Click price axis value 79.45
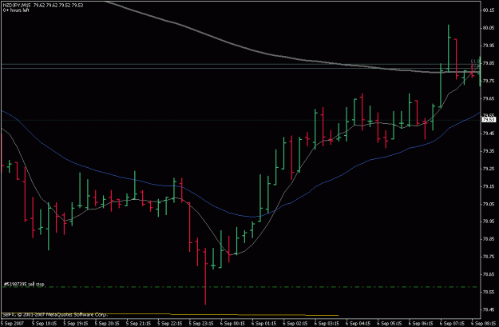 (489, 134)
